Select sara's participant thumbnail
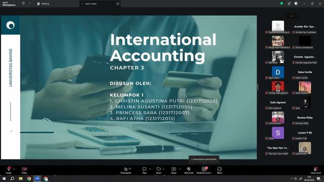Image resolution: width=324 pixels, height=182 pixels. pos(305,102)
